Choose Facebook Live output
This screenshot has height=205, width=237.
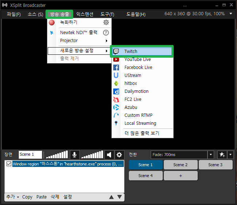142,67
